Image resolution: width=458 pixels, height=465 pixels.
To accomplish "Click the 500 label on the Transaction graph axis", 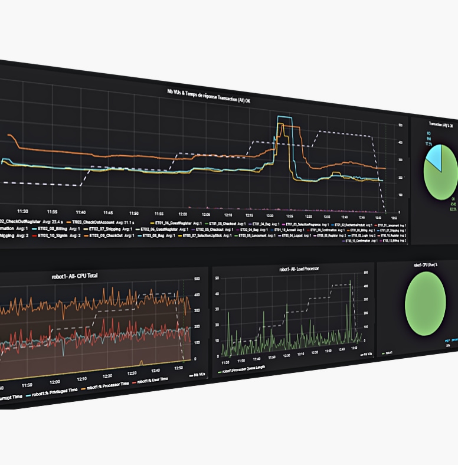I will (400, 125).
